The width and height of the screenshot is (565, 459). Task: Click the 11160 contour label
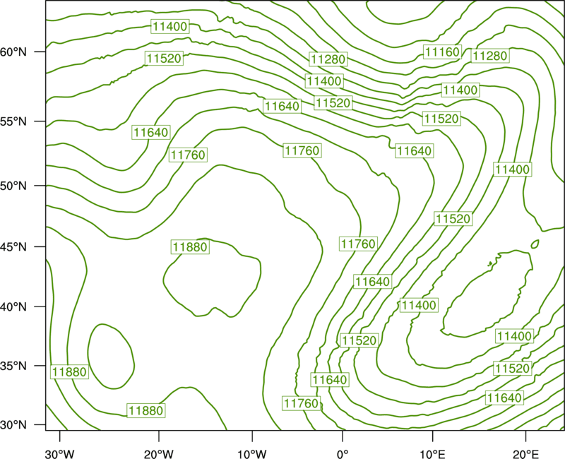tap(442, 52)
